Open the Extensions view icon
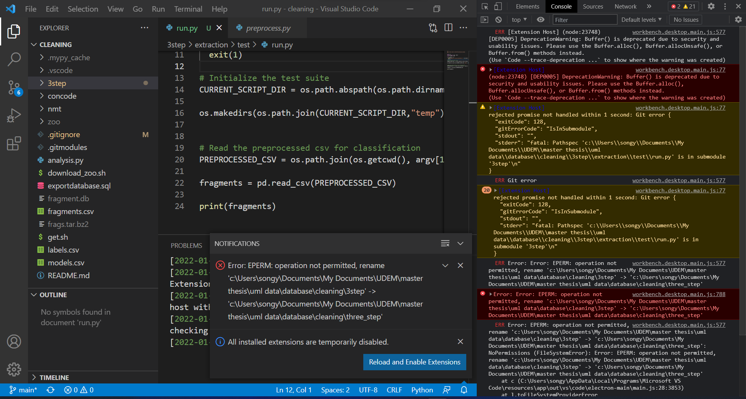This screenshot has width=746, height=399. coord(14,143)
